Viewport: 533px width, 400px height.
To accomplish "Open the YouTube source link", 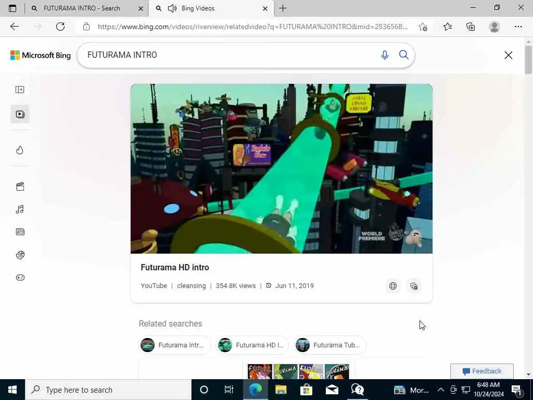I will pos(154,286).
